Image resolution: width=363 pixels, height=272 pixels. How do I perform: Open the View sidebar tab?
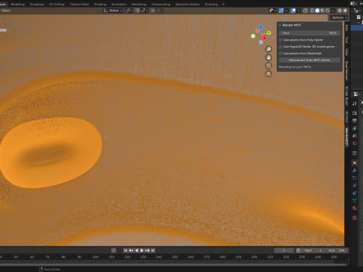[346, 52]
